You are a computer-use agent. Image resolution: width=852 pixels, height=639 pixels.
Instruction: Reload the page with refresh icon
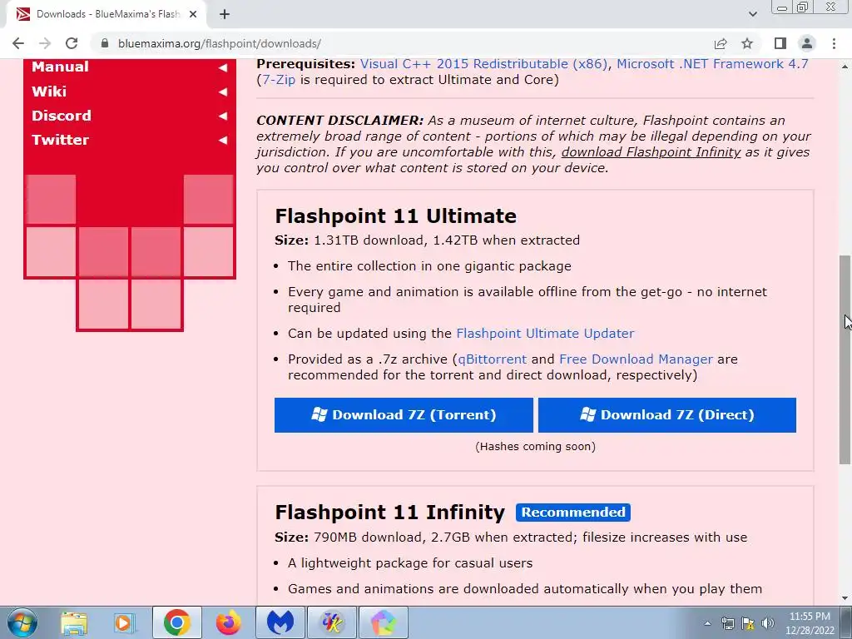pos(72,43)
